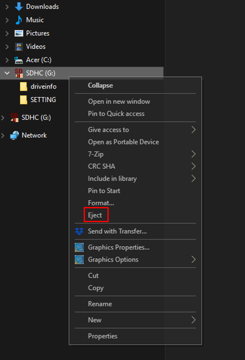Click the Videos film strip icon

[x=19, y=47]
